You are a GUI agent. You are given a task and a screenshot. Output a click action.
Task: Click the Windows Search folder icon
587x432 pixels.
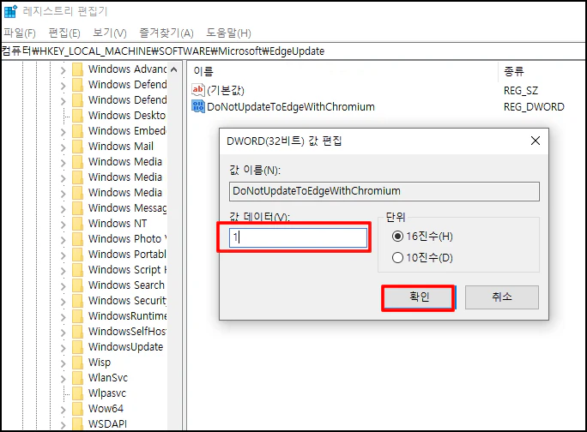pyautogui.click(x=77, y=285)
